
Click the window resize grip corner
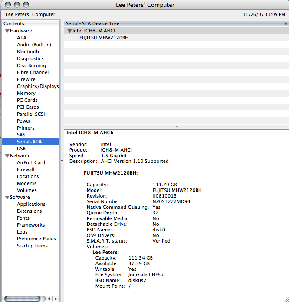(x=286, y=299)
